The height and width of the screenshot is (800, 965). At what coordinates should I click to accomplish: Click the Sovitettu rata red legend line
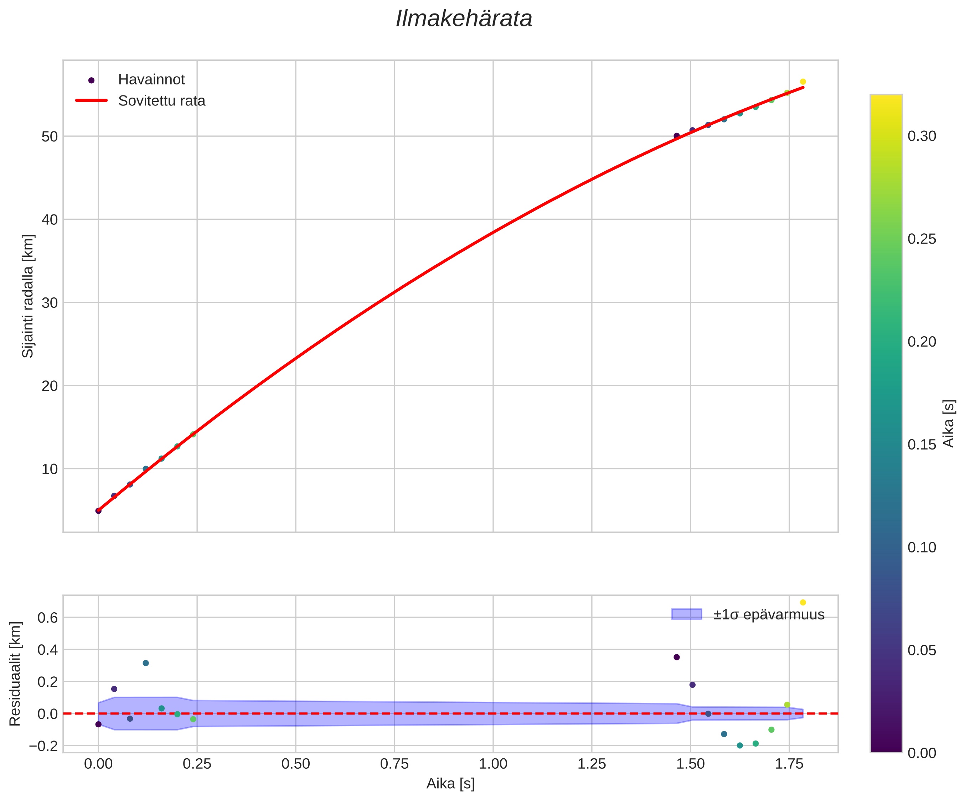pos(91,100)
